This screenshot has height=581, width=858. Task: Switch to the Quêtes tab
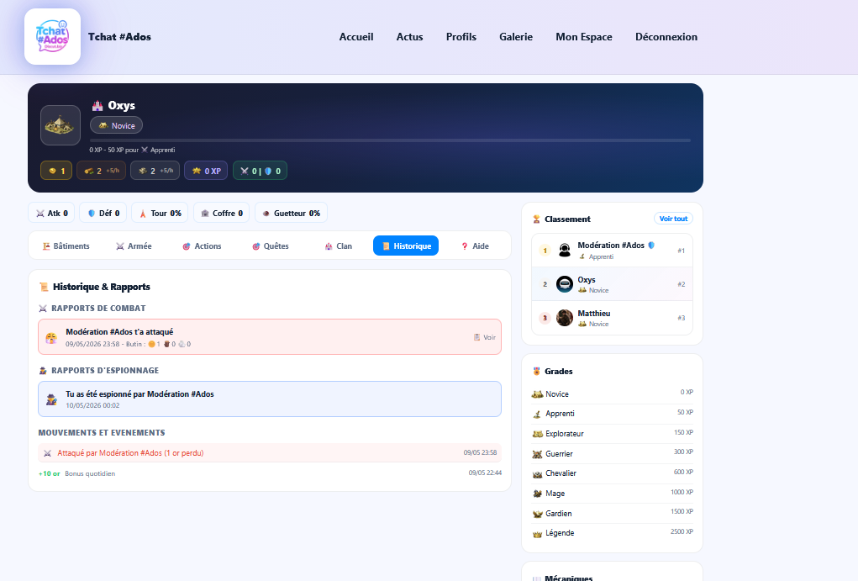click(x=271, y=246)
